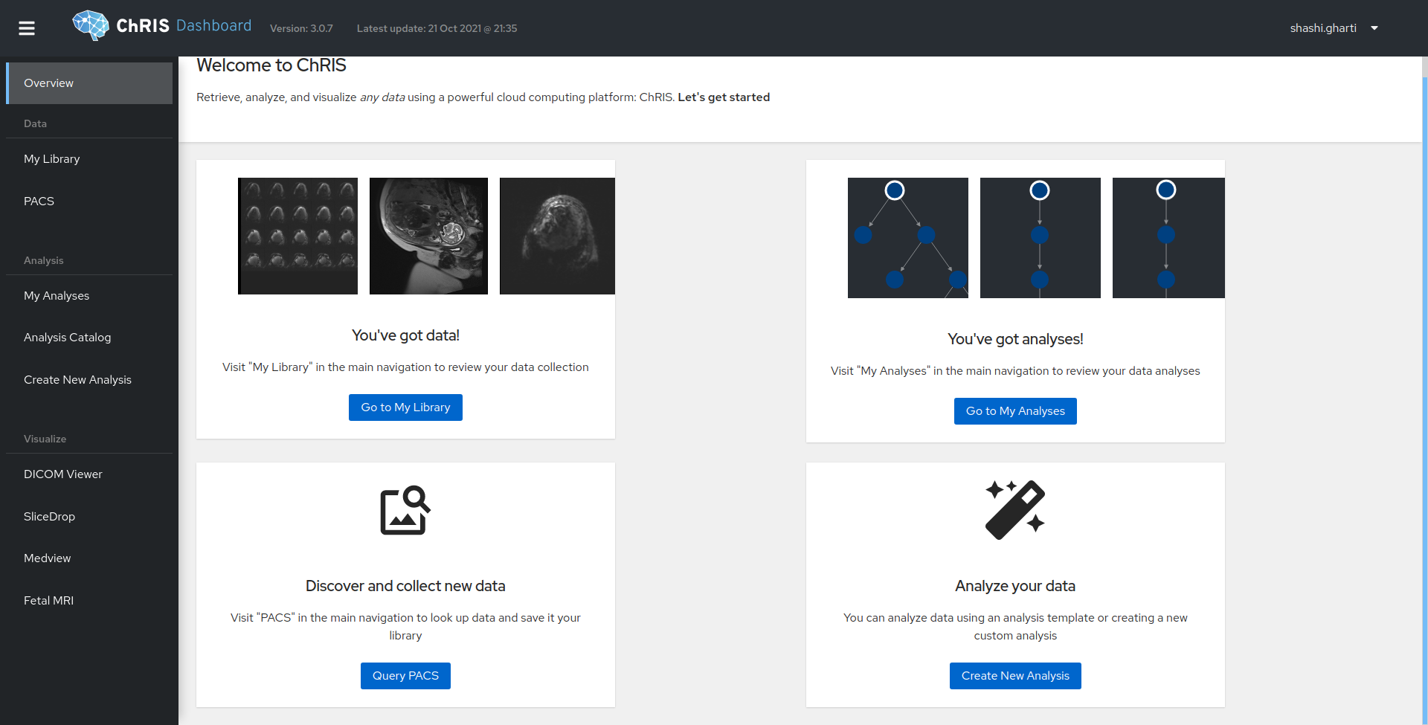1428x725 pixels.
Task: Open the hamburger navigation menu
Action: point(28,28)
